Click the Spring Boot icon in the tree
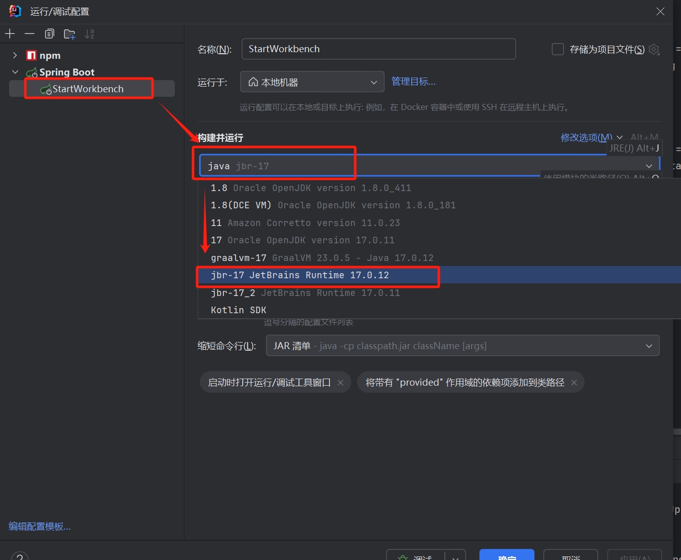 tap(32, 72)
